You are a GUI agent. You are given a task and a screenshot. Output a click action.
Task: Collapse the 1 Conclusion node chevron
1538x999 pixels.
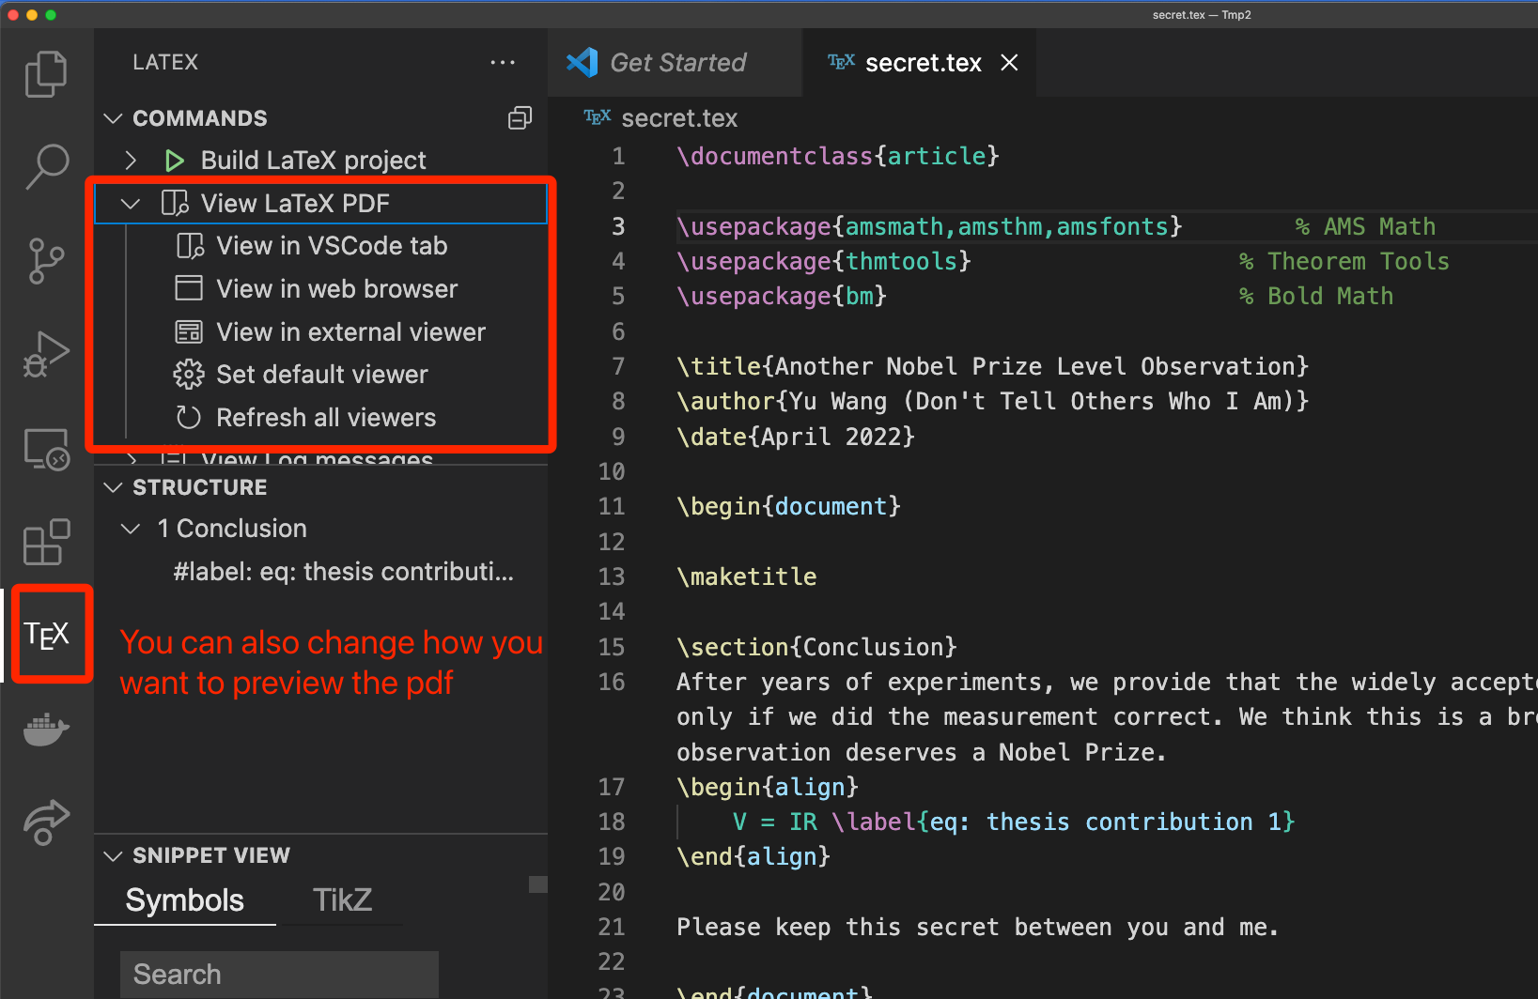coord(131,529)
